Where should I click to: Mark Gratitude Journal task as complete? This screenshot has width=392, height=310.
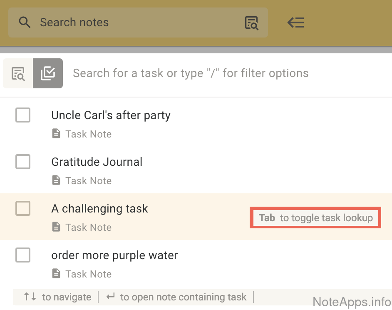(23, 162)
